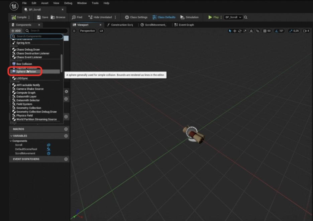The height and width of the screenshot is (221, 313).
Task: Add a new macro with plus icon
Action: (66, 129)
